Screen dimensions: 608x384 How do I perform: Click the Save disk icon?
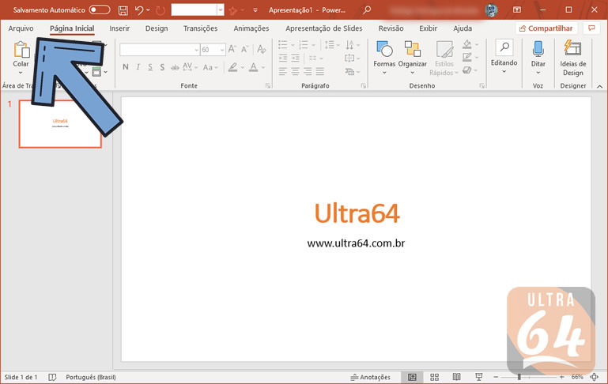tap(123, 10)
